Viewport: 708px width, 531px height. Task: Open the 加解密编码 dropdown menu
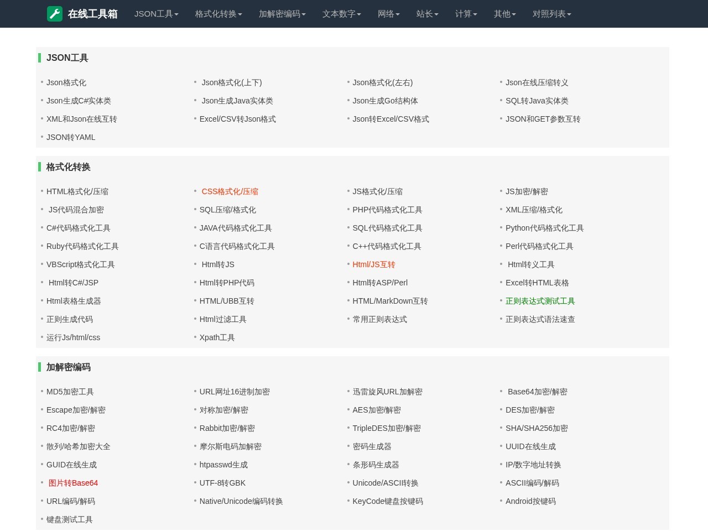pyautogui.click(x=282, y=14)
